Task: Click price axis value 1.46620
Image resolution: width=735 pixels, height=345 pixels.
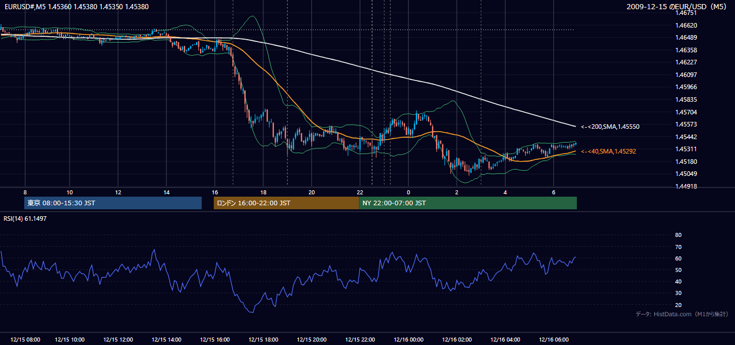Action: click(x=686, y=25)
